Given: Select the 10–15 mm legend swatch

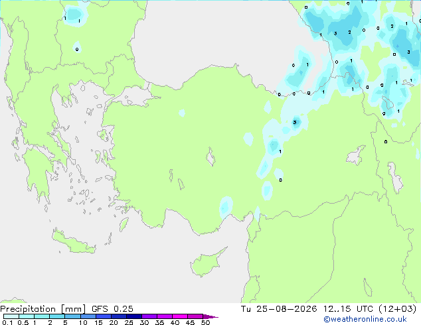Looking at the screenshot, I should coord(88,316).
